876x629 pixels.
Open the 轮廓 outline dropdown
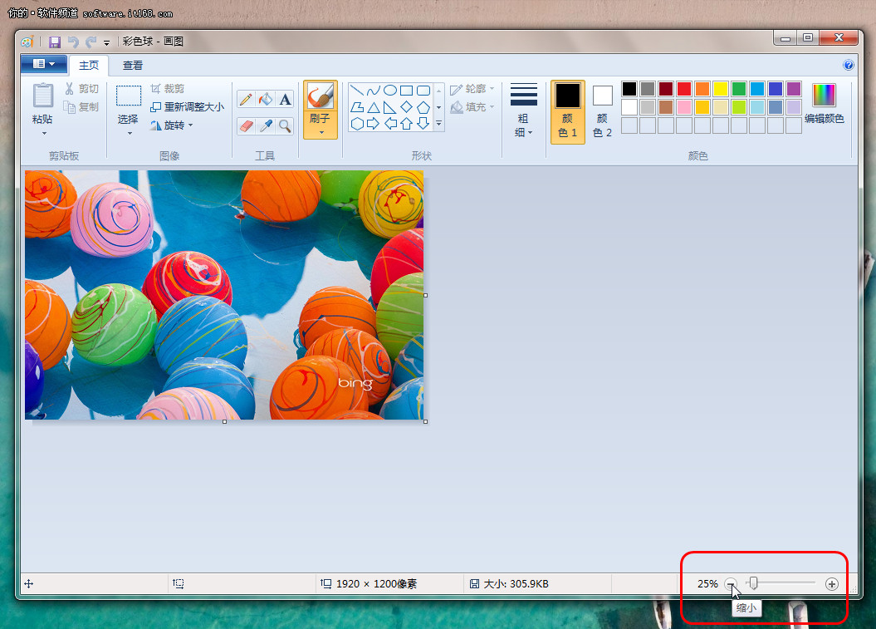point(472,89)
